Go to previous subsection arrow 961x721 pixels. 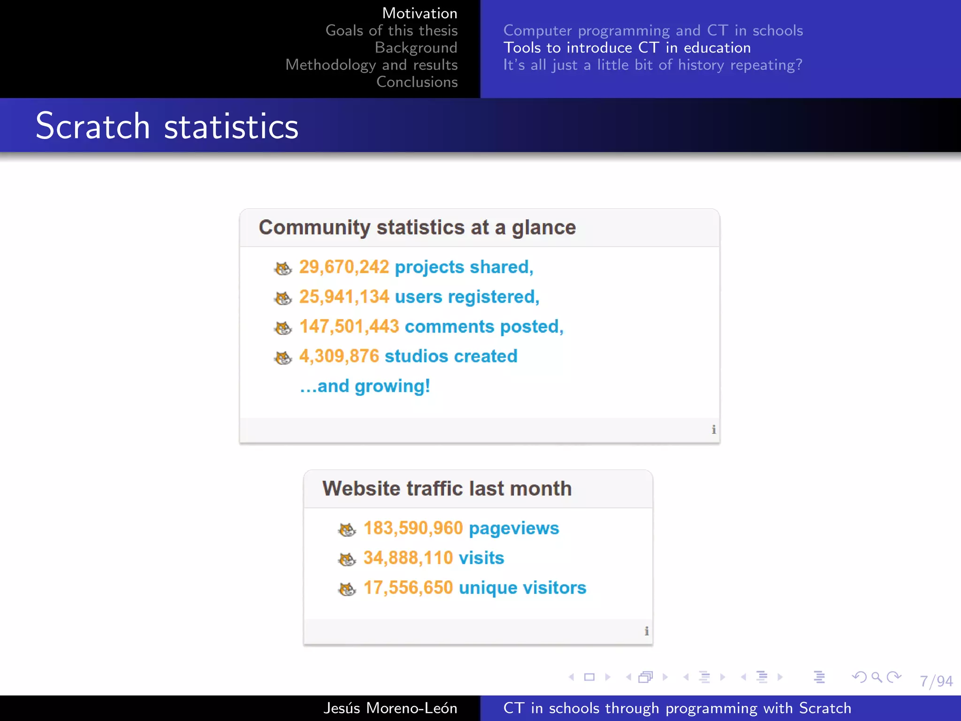tap(686, 677)
